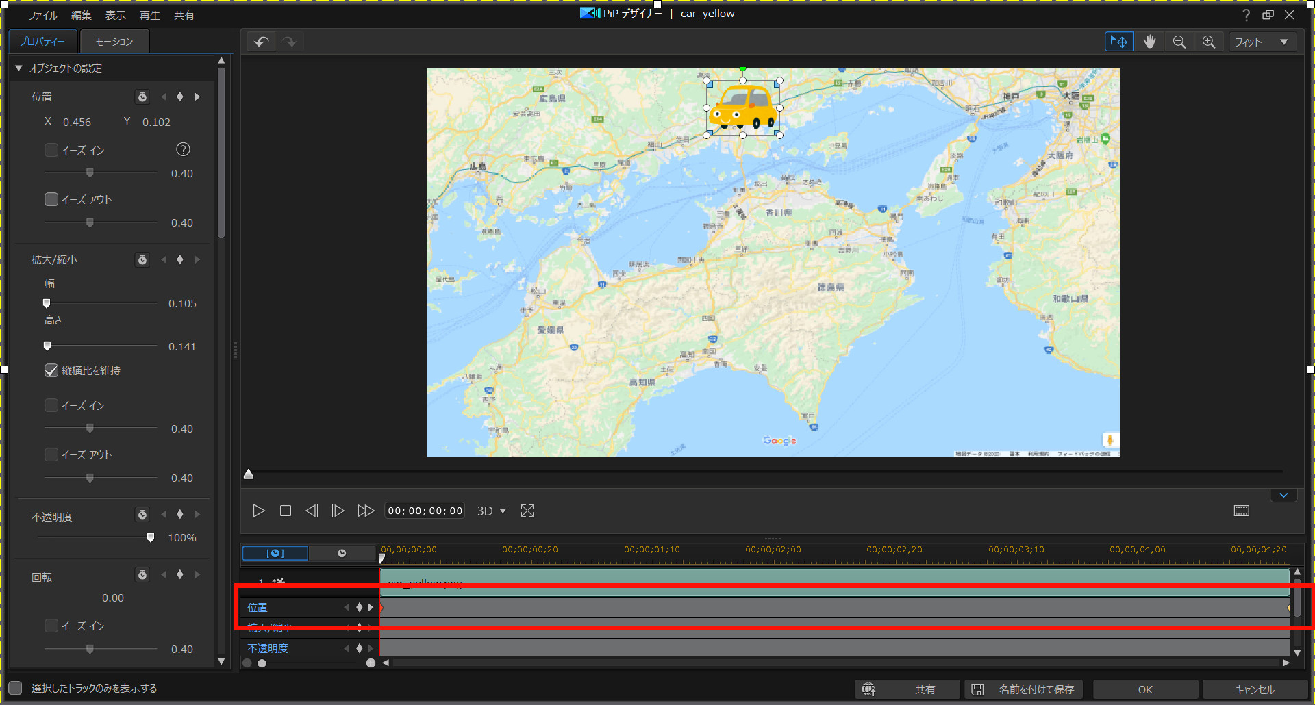
Task: Open the 再生 menu
Action: [149, 15]
